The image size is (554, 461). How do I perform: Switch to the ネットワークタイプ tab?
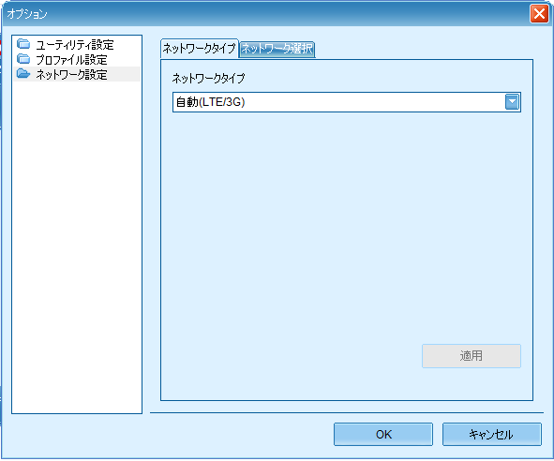coord(200,49)
